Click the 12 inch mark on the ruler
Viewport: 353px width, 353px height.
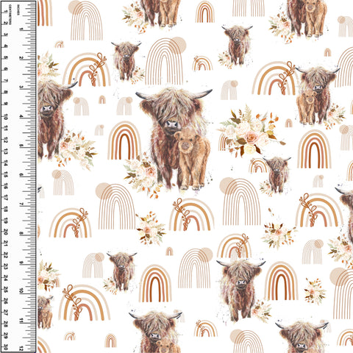click(21, 349)
